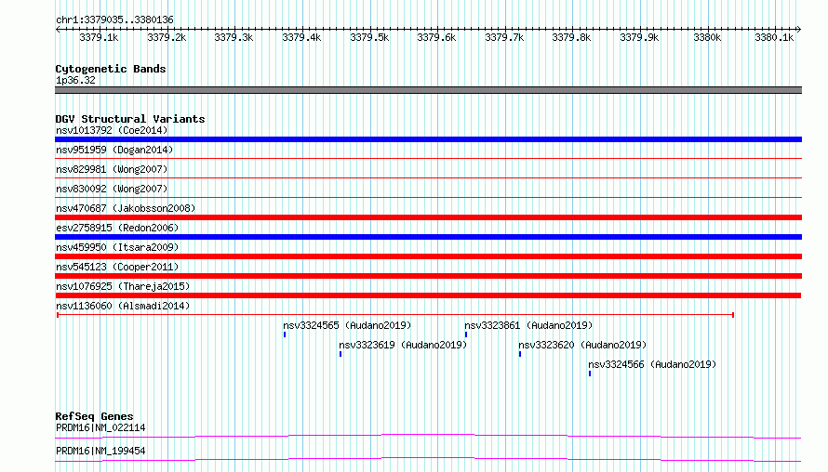828x472 pixels.
Task: Select the Cytogenetic Bands track title
Action: [111, 69]
